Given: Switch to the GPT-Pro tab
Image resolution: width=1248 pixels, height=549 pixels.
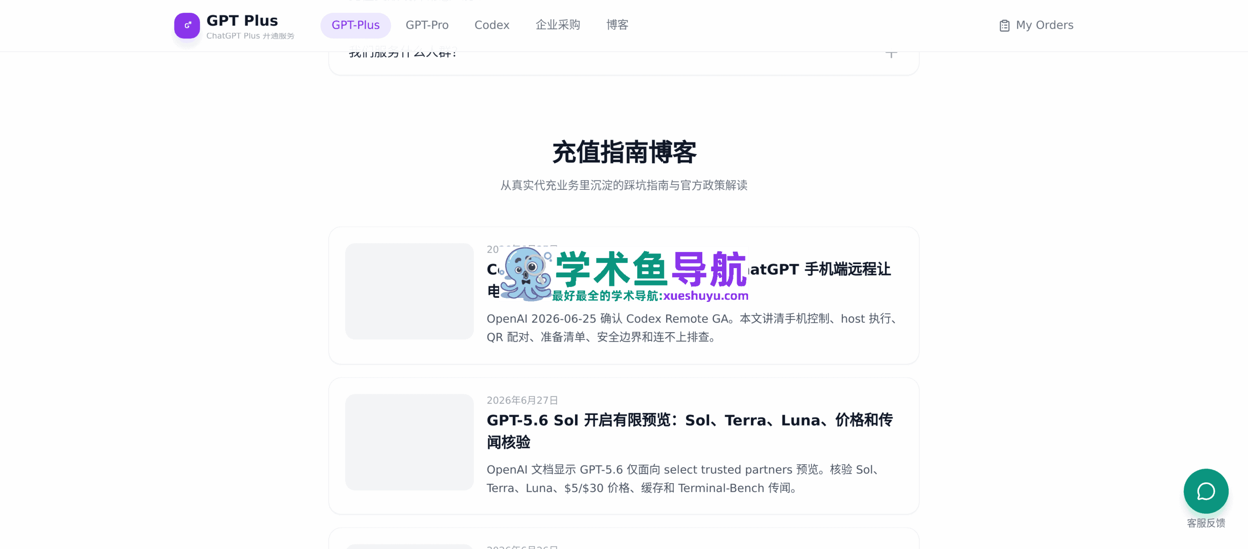Looking at the screenshot, I should (427, 25).
